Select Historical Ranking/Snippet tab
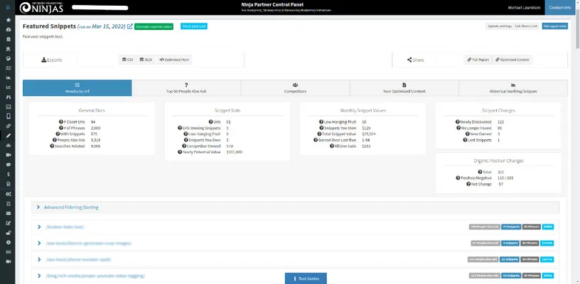Viewport: 580px width, 284px height. pyautogui.click(x=513, y=88)
